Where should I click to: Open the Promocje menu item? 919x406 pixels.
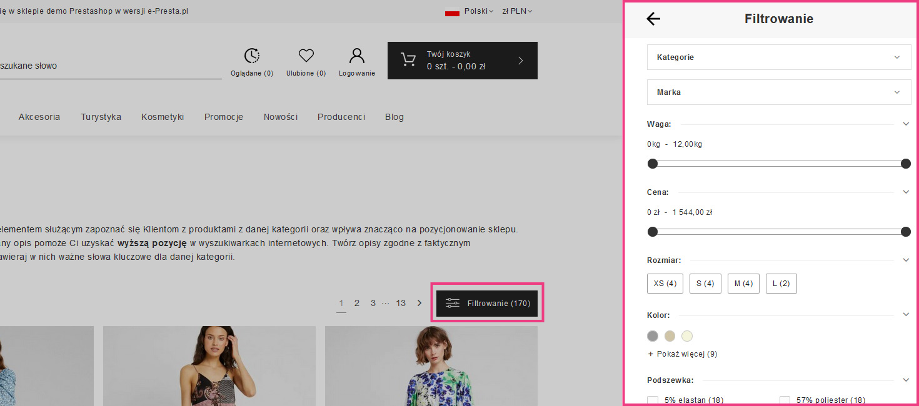click(x=224, y=117)
